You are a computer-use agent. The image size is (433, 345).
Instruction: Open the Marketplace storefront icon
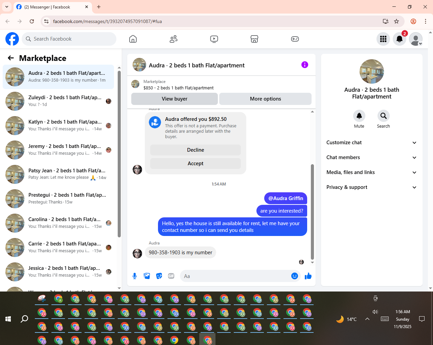[x=254, y=39]
